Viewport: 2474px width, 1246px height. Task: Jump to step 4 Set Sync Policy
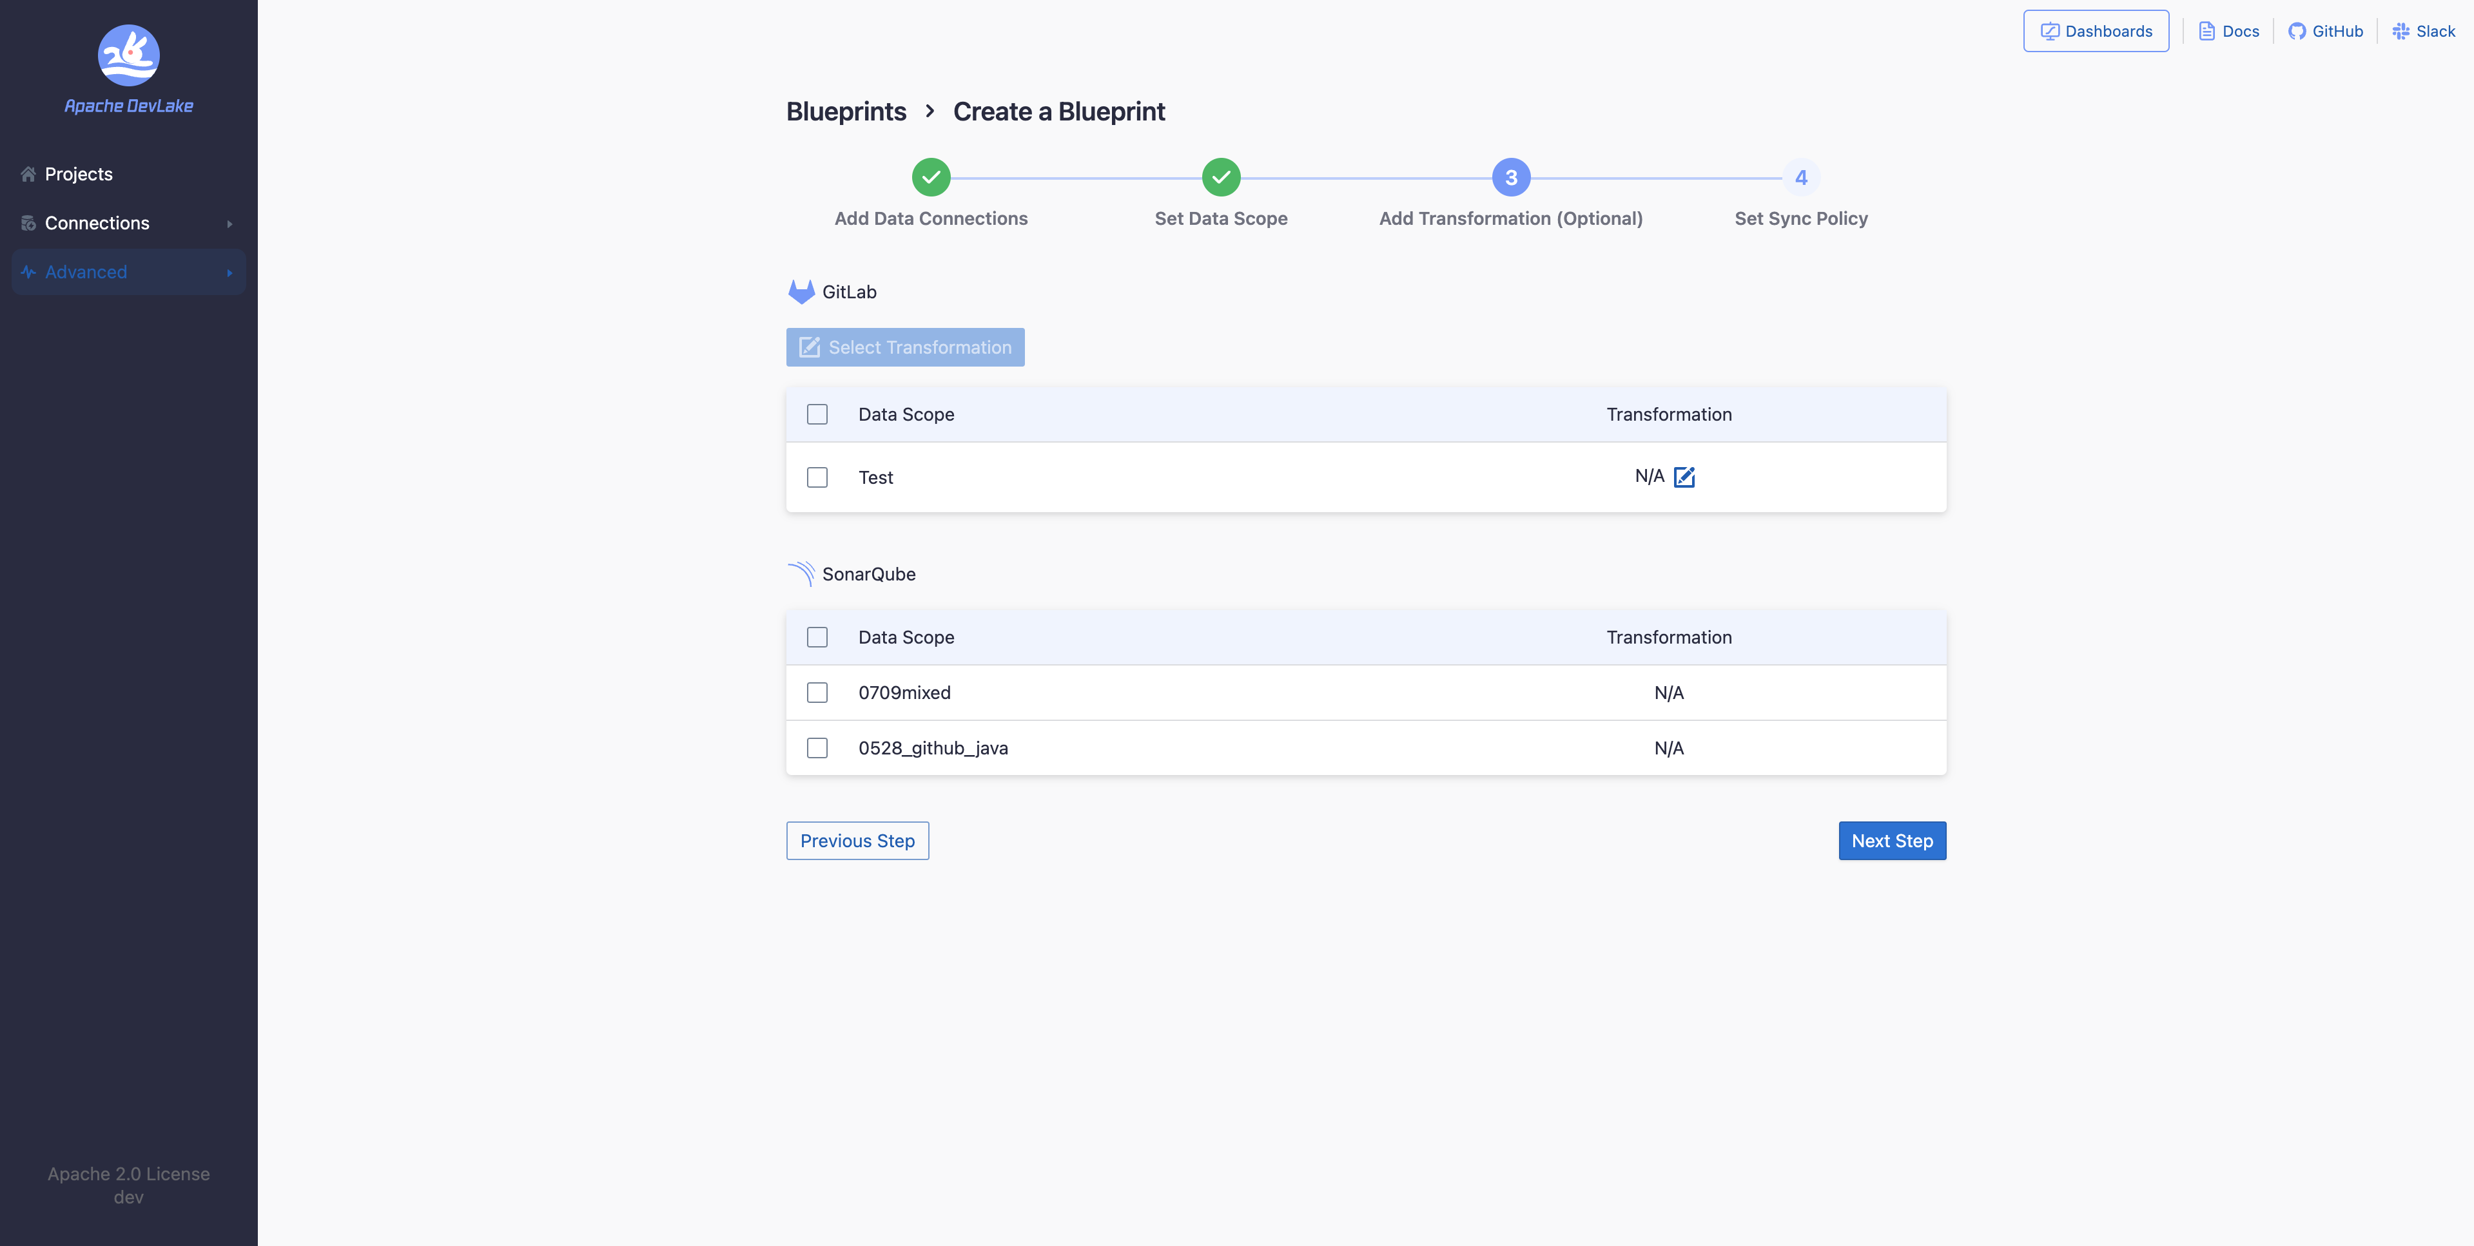pyautogui.click(x=1801, y=178)
